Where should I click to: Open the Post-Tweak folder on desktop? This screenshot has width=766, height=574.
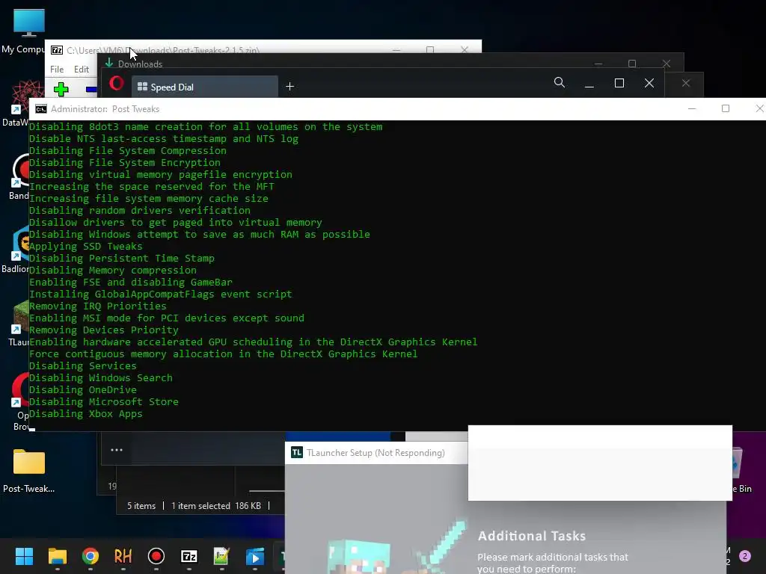coord(29,471)
